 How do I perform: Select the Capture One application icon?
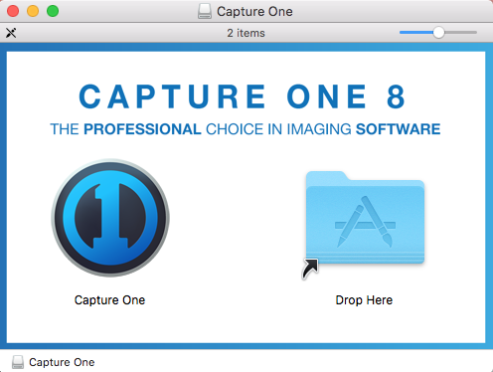click(110, 218)
